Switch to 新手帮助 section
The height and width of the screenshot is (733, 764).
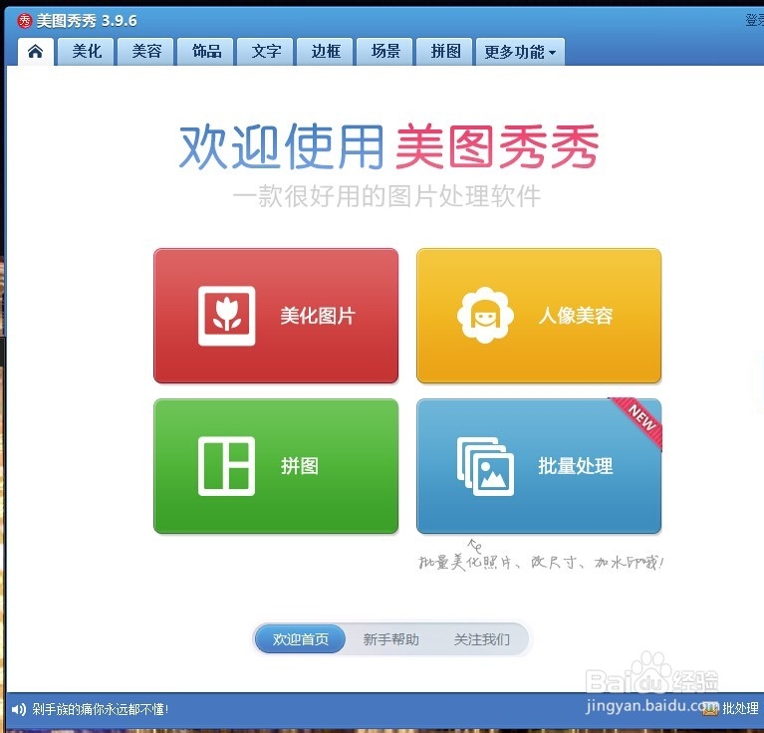click(390, 639)
